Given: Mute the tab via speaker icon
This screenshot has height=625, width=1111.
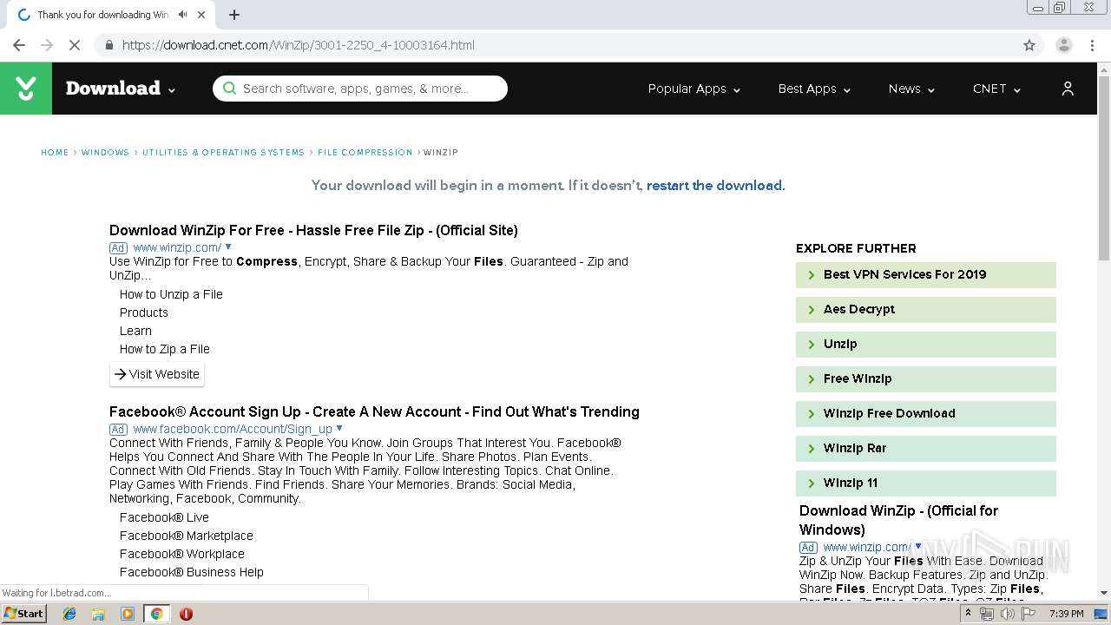Looking at the screenshot, I should tap(183, 15).
